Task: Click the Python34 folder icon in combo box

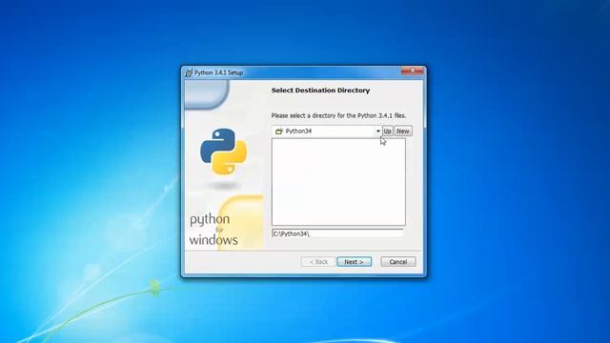Action: [278, 131]
